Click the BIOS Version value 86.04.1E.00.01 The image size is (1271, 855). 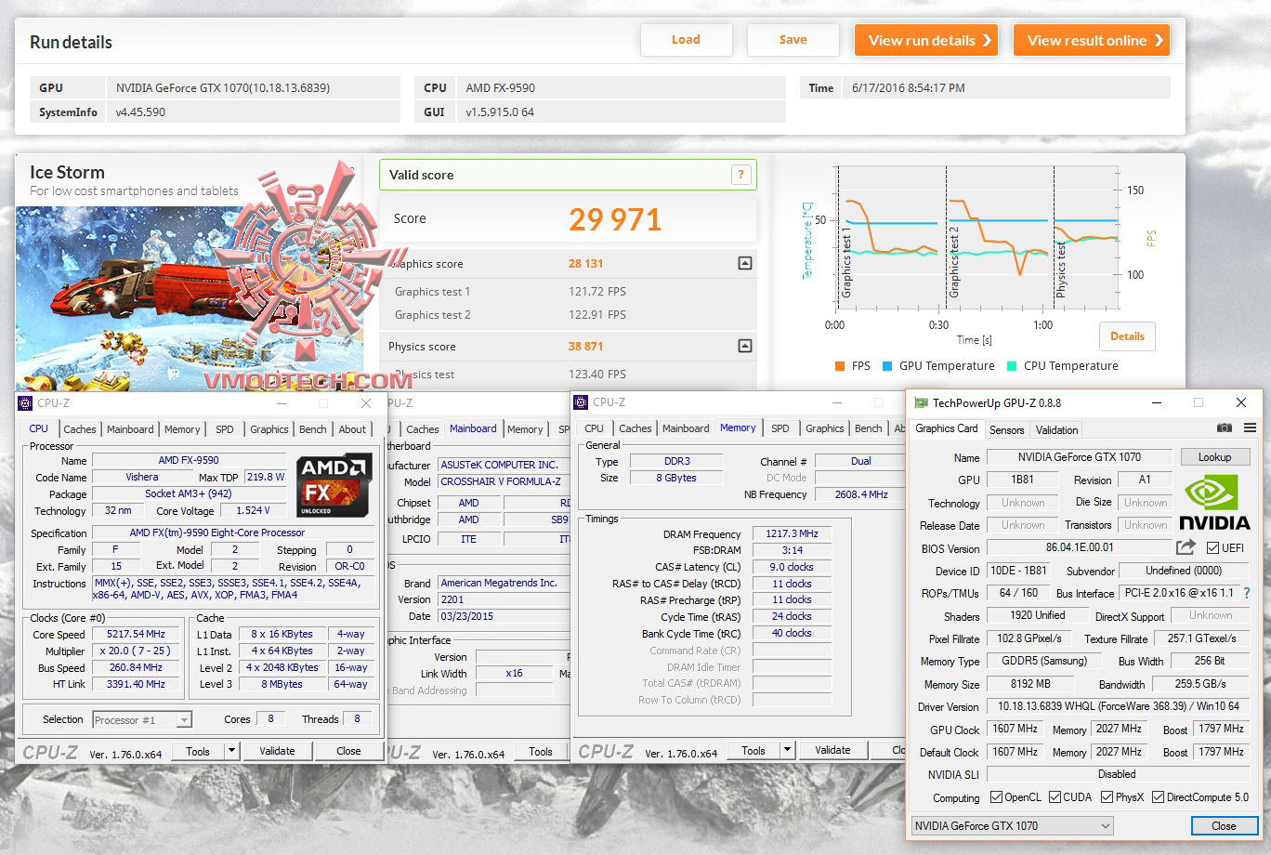1079,548
